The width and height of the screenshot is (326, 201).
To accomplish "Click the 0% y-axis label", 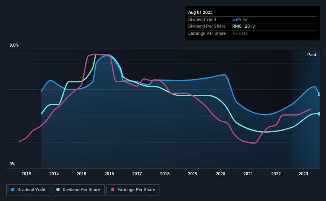I will (x=12, y=164).
